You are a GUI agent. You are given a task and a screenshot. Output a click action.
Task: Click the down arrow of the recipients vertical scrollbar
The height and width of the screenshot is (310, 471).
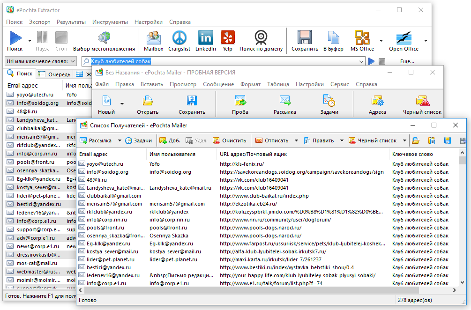tap(462, 282)
